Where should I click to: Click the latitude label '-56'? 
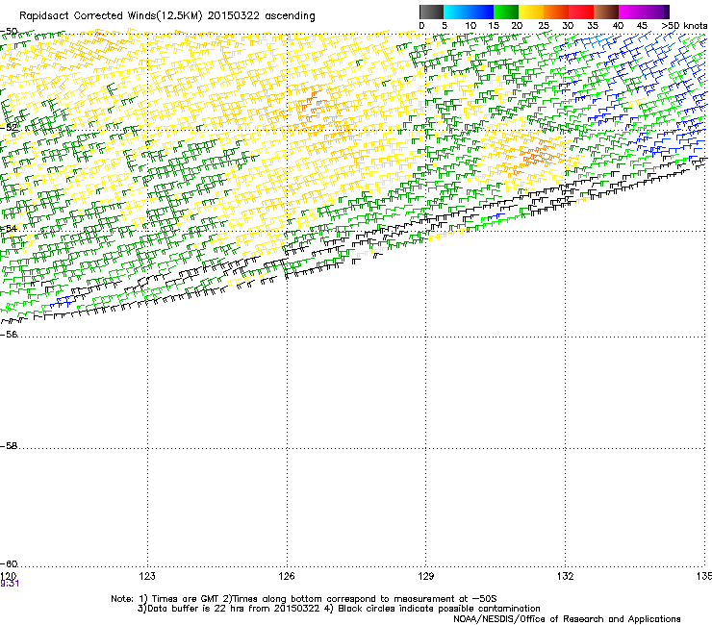(9, 335)
